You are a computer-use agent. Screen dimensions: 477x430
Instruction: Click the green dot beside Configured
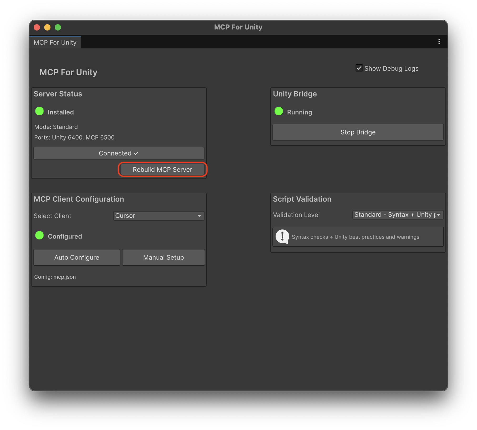(39, 236)
